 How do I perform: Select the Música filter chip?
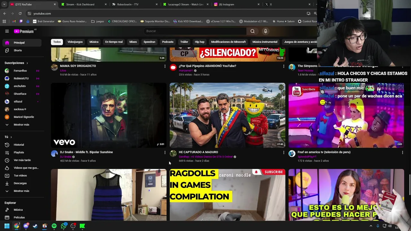click(94, 42)
